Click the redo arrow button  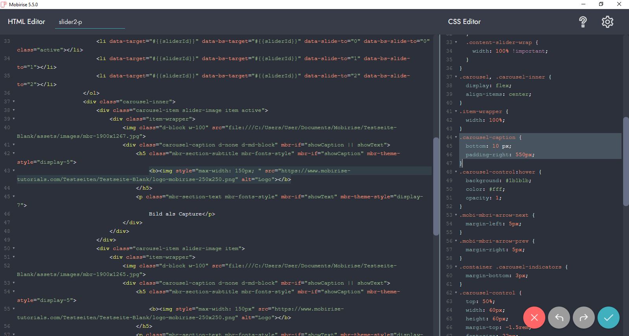click(584, 318)
